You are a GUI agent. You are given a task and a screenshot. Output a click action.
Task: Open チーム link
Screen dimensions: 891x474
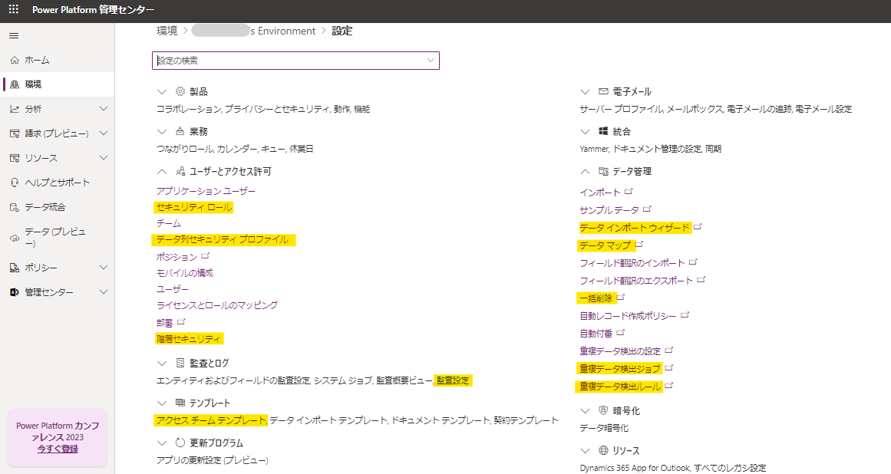(169, 224)
